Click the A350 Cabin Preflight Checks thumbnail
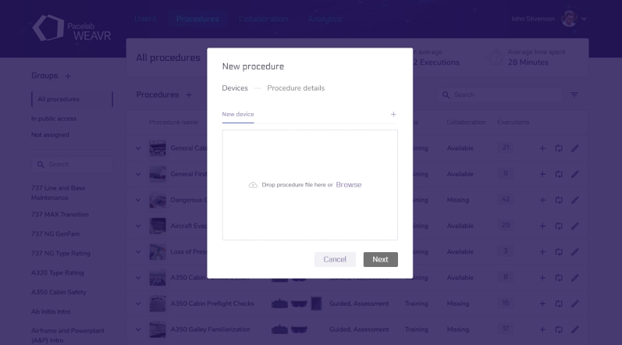 tap(158, 304)
